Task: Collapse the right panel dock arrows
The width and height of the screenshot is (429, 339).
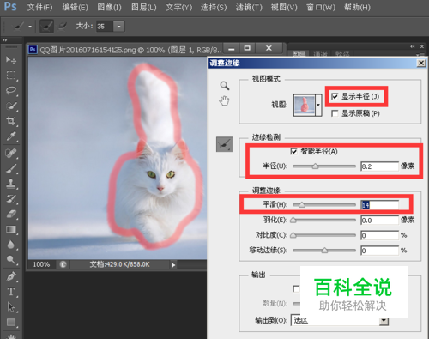Action: tap(413, 46)
